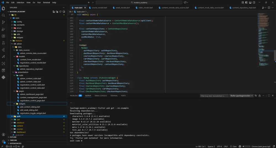Viewport: 276px width, 148px height.
Task: Open the Run and Debug view
Action: 3,29
